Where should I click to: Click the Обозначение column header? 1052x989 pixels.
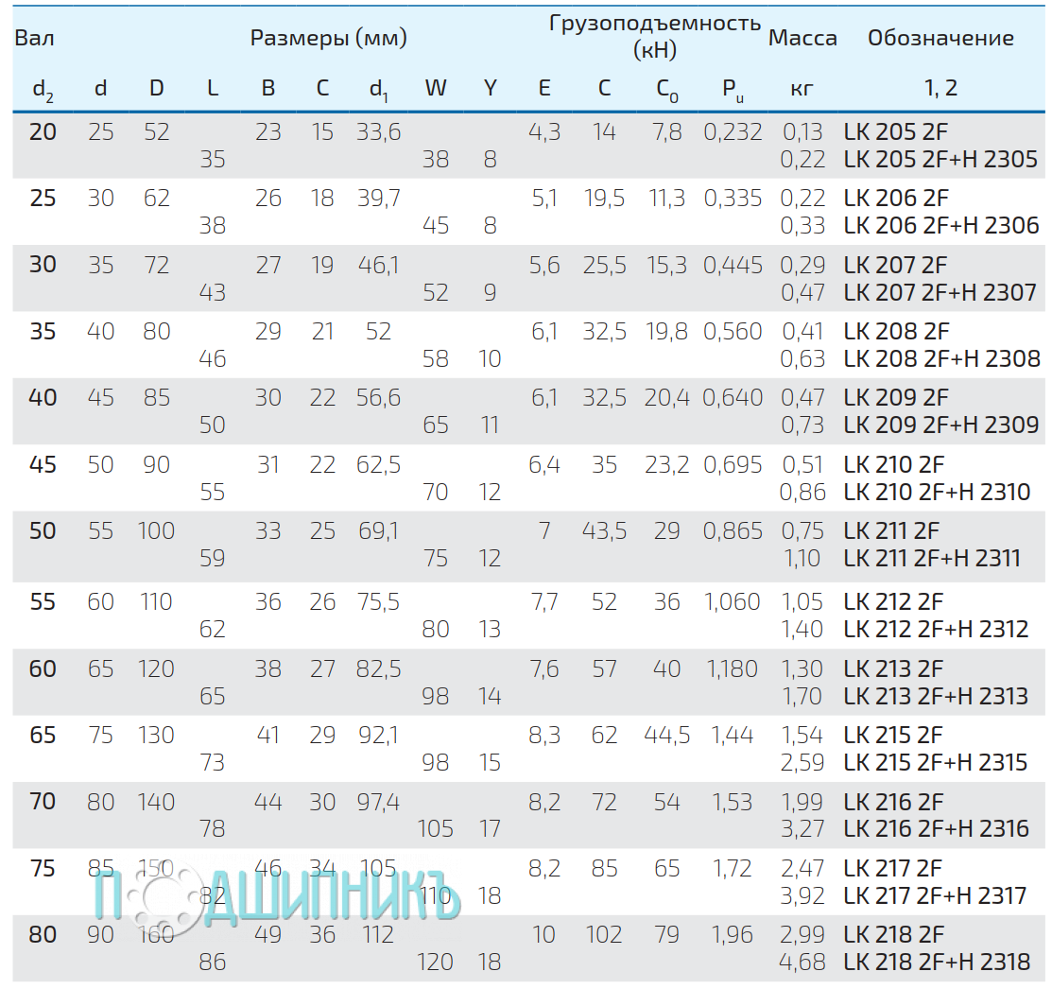(x=940, y=38)
